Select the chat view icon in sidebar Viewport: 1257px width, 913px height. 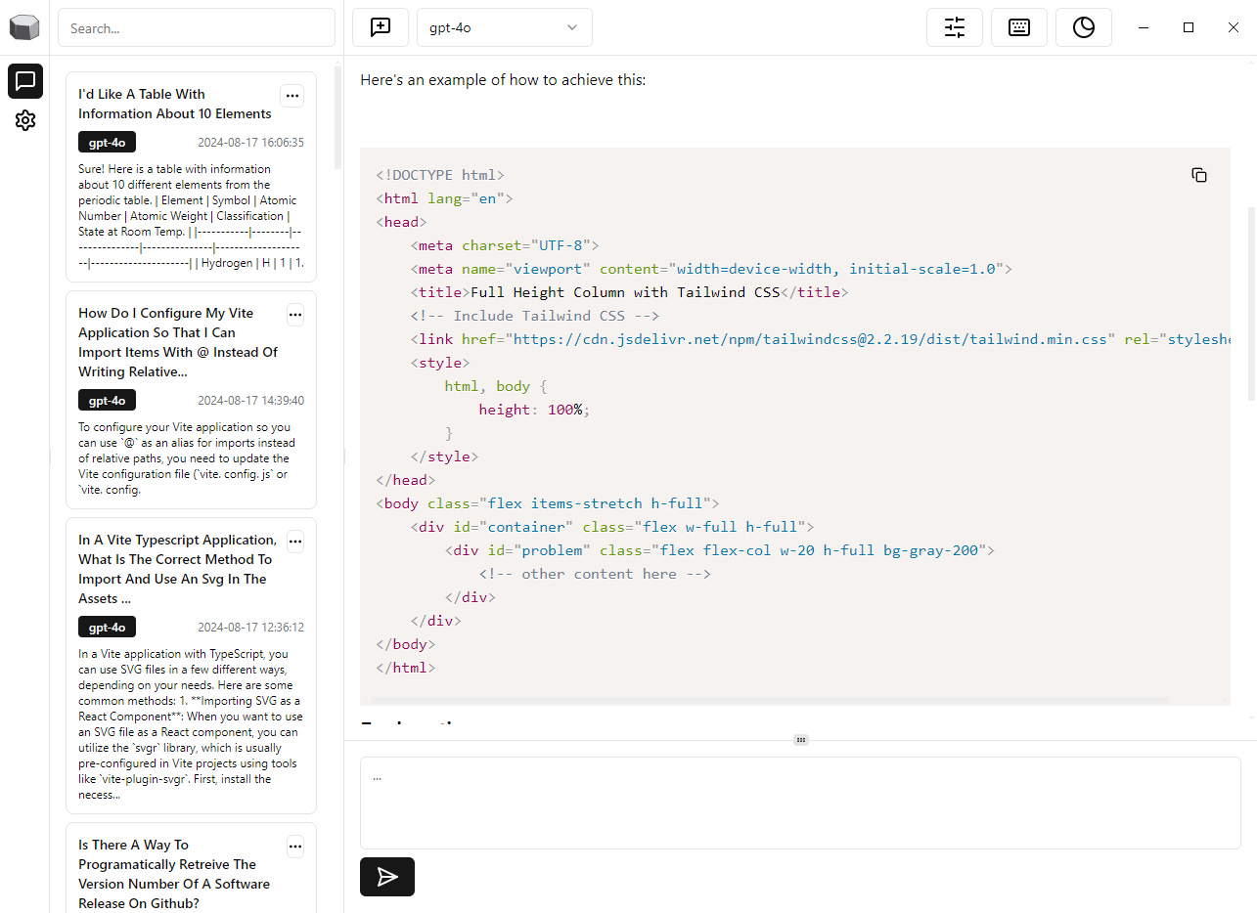coord(25,81)
